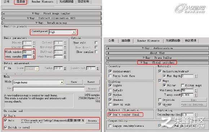209x132 pixels.
Task: Click the Interp. samples value field
Action: click(x=27, y=57)
